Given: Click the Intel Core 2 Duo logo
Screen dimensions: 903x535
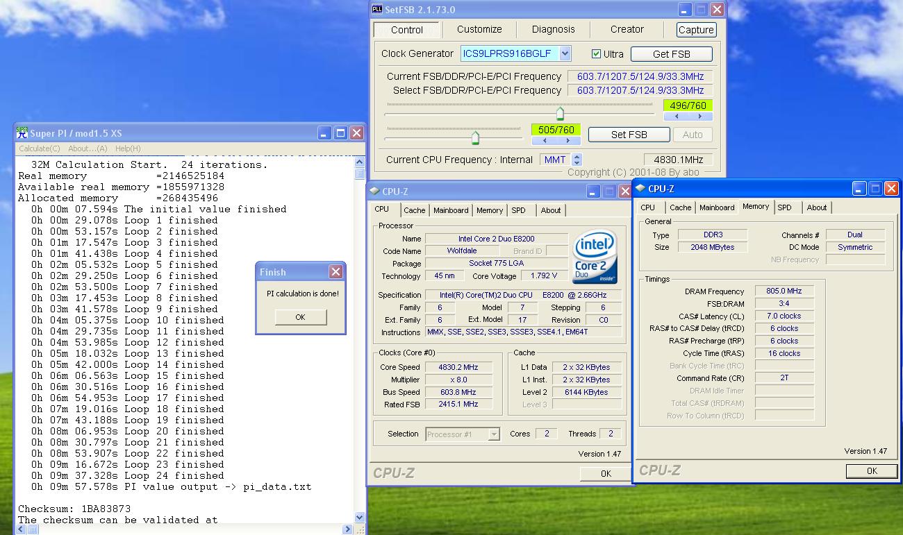Looking at the screenshot, I should [x=596, y=257].
